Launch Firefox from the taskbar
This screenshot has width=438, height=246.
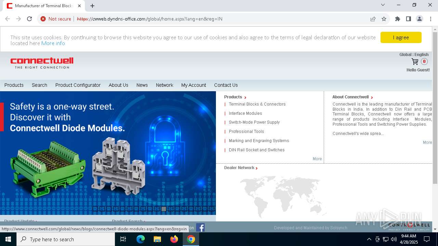tap(174, 239)
